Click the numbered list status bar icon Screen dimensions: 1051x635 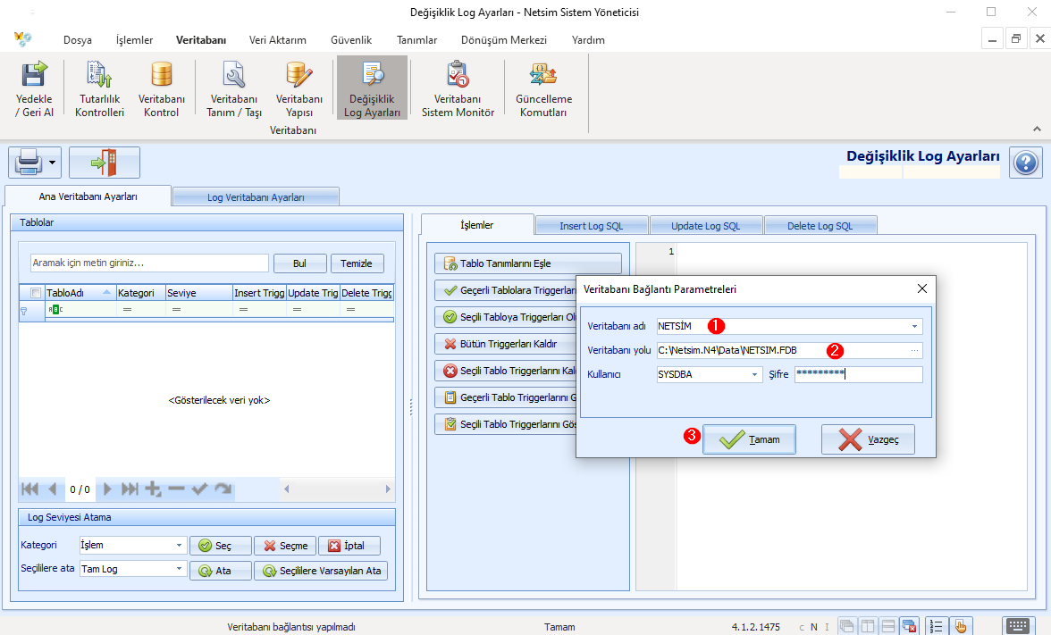coord(937,626)
